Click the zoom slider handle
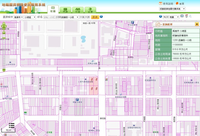The width and height of the screenshot is (200, 136). (4, 38)
